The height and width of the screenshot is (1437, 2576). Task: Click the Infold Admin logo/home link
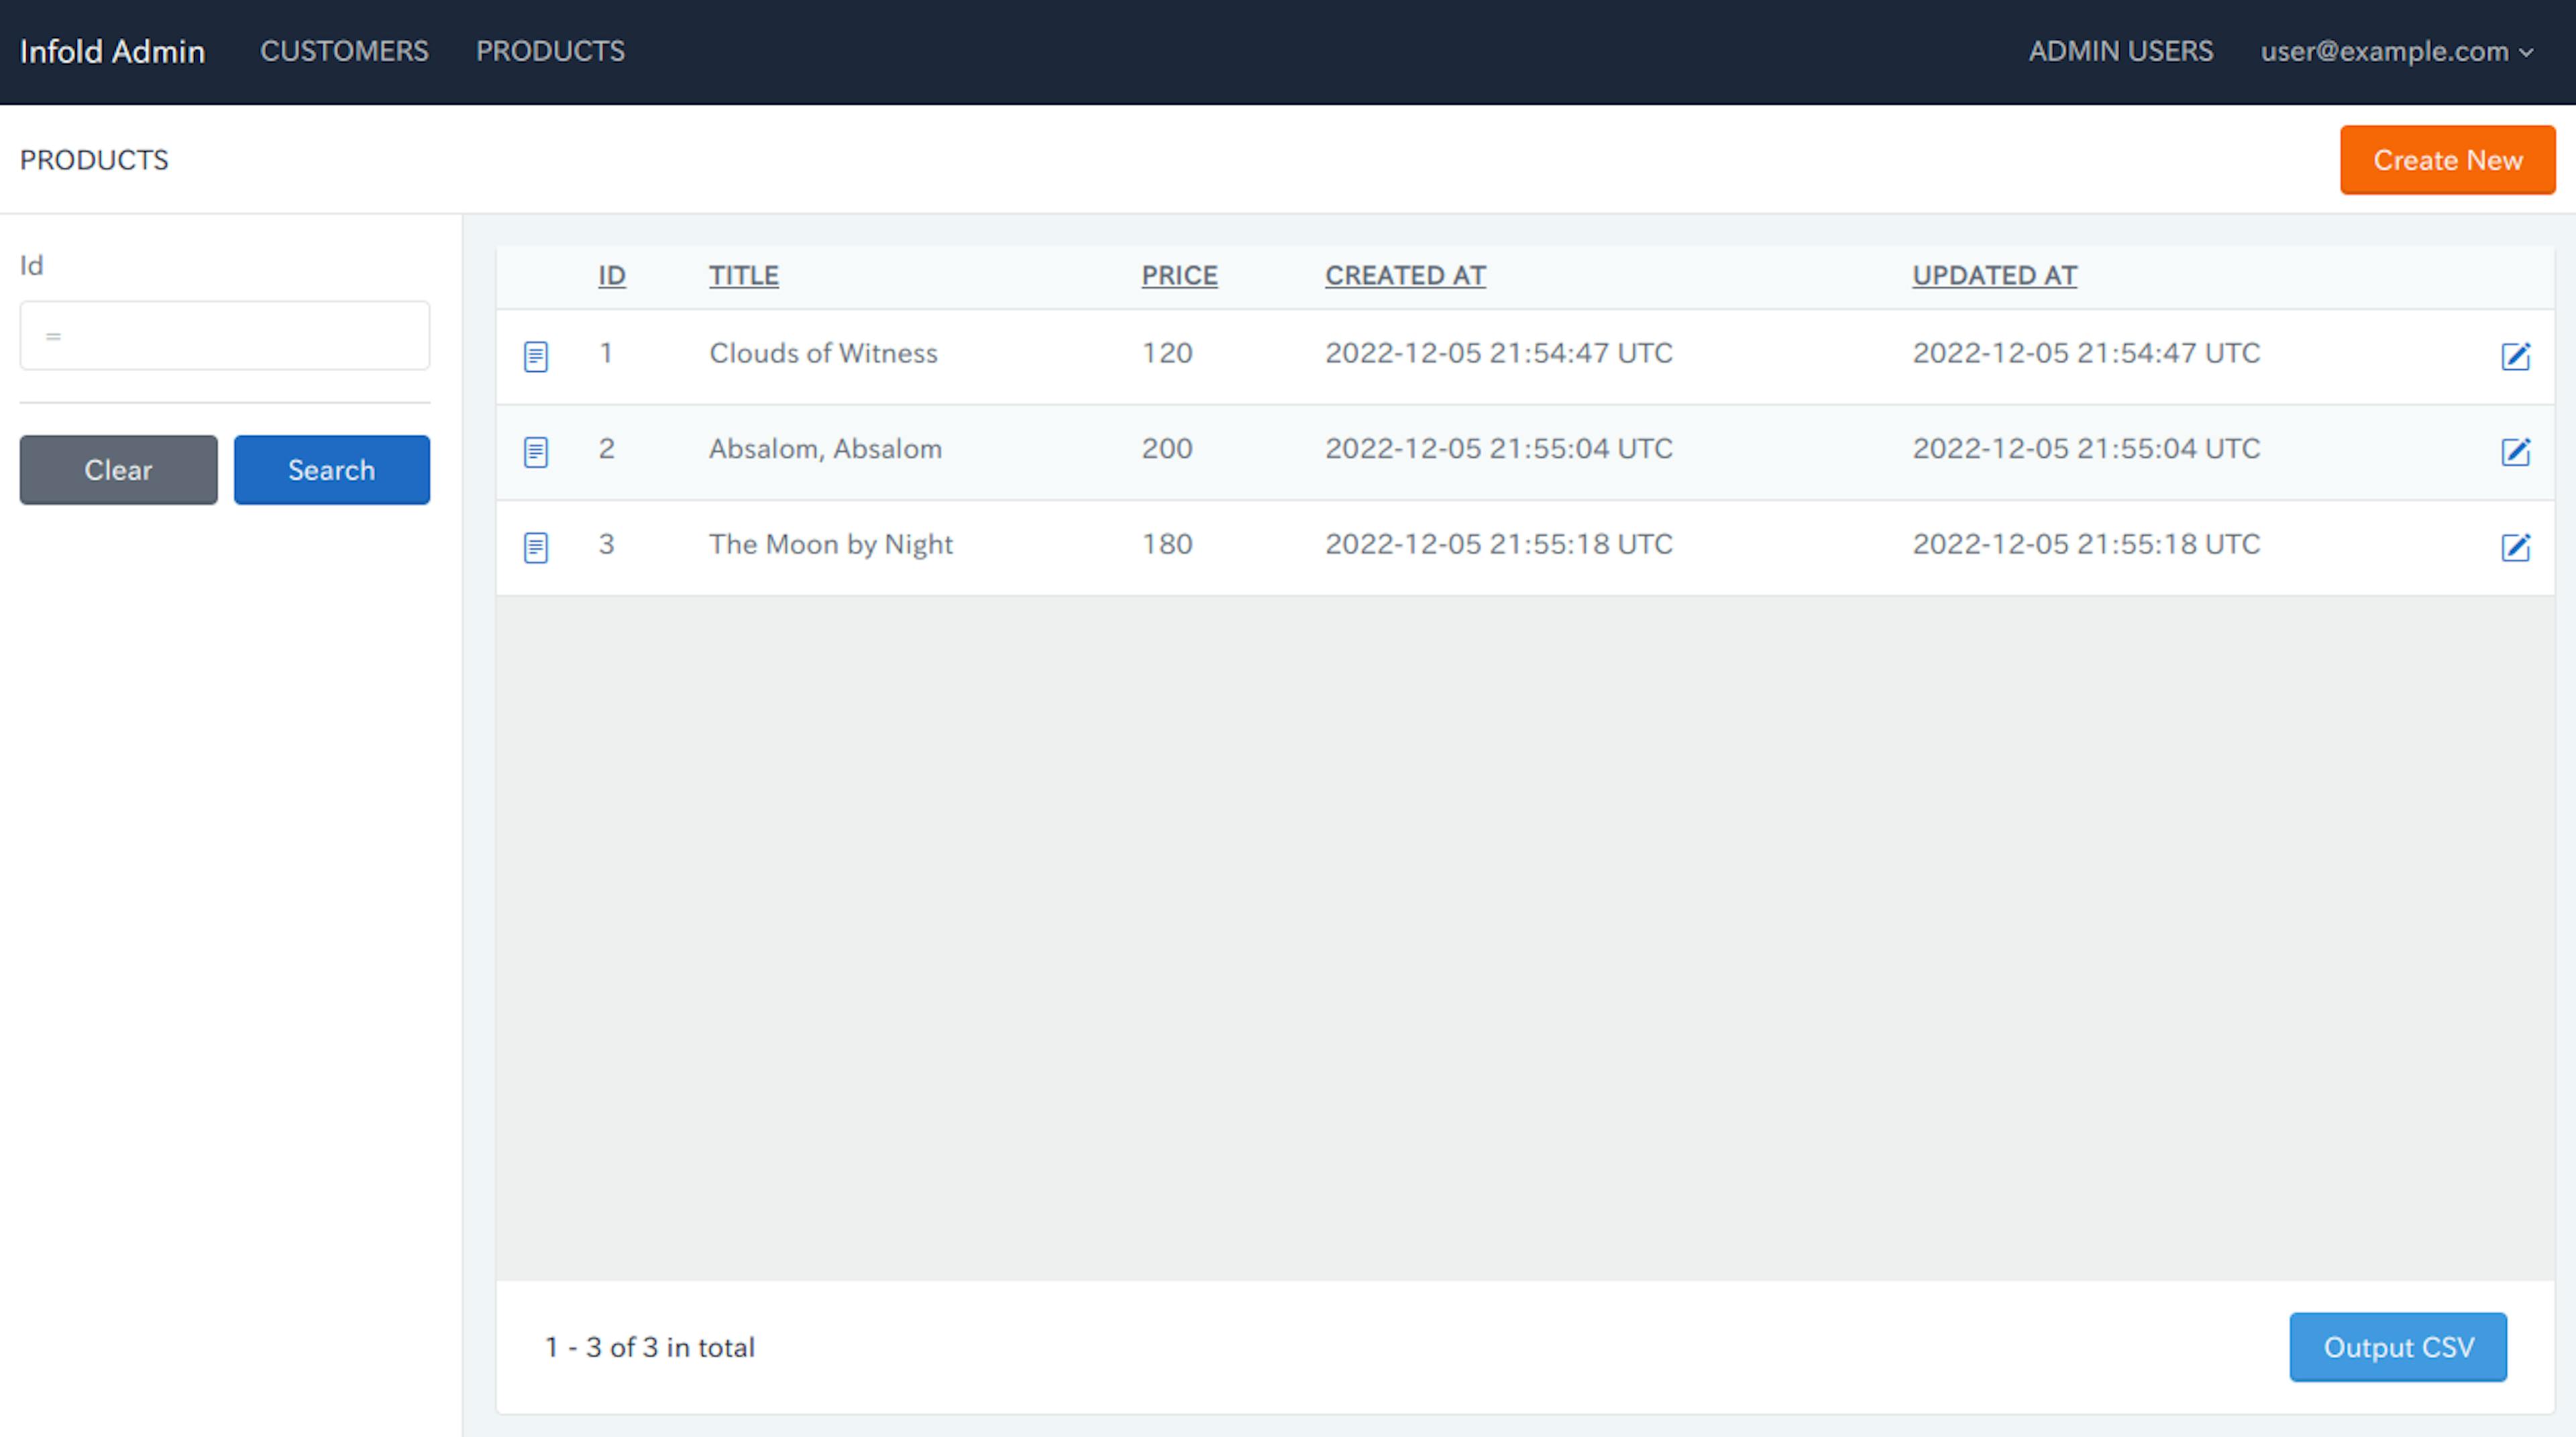(x=111, y=50)
